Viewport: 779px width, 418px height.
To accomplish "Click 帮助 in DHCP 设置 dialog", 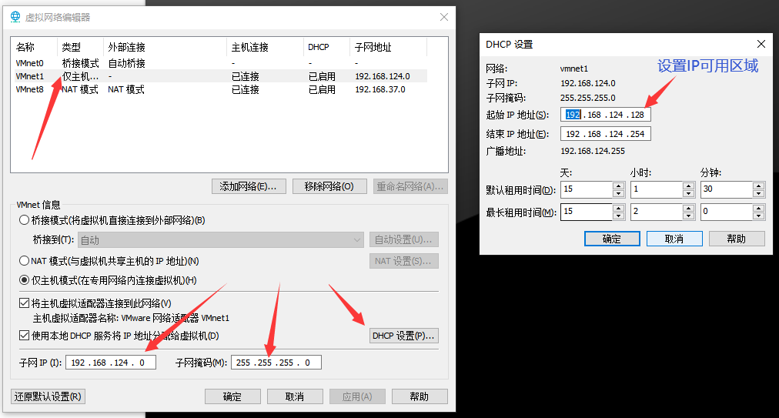I will [x=737, y=239].
